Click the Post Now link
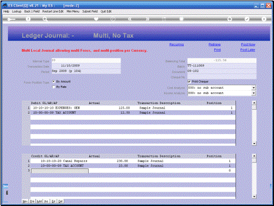Image resolution: width=274 pixels, height=206 pixels. tap(248, 45)
